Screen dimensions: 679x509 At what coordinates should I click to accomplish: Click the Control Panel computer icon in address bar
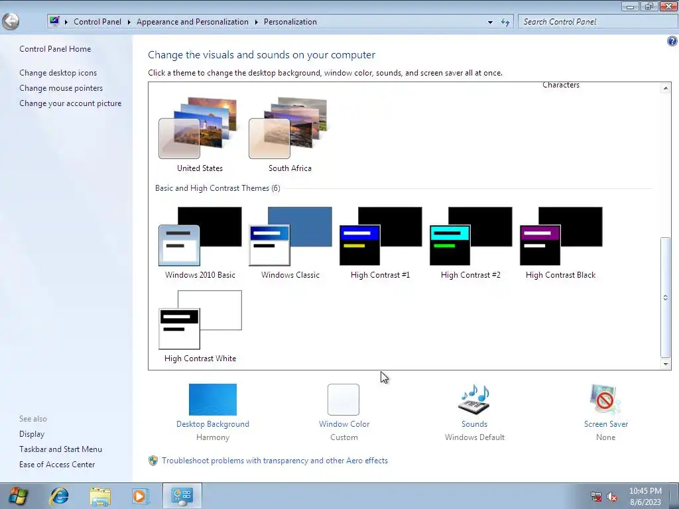pos(54,21)
